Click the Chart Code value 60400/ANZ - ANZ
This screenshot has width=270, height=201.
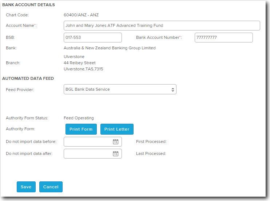[81, 15]
